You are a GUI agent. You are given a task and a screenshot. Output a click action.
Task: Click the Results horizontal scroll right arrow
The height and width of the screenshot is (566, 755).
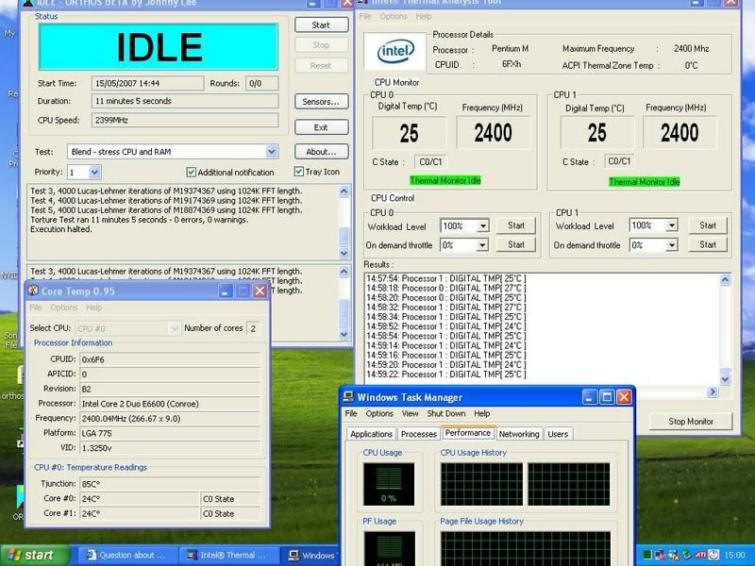pyautogui.click(x=713, y=391)
